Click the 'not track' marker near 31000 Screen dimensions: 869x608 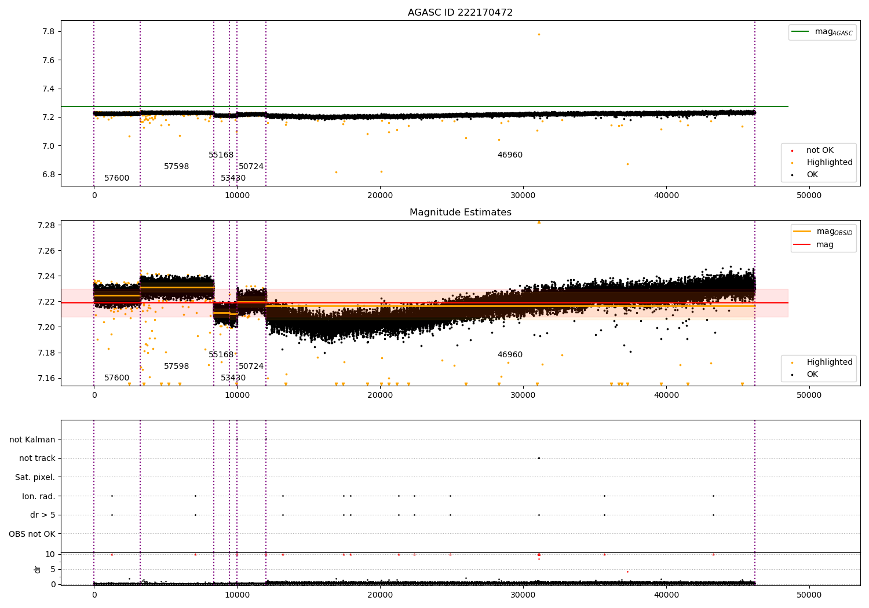[539, 458]
